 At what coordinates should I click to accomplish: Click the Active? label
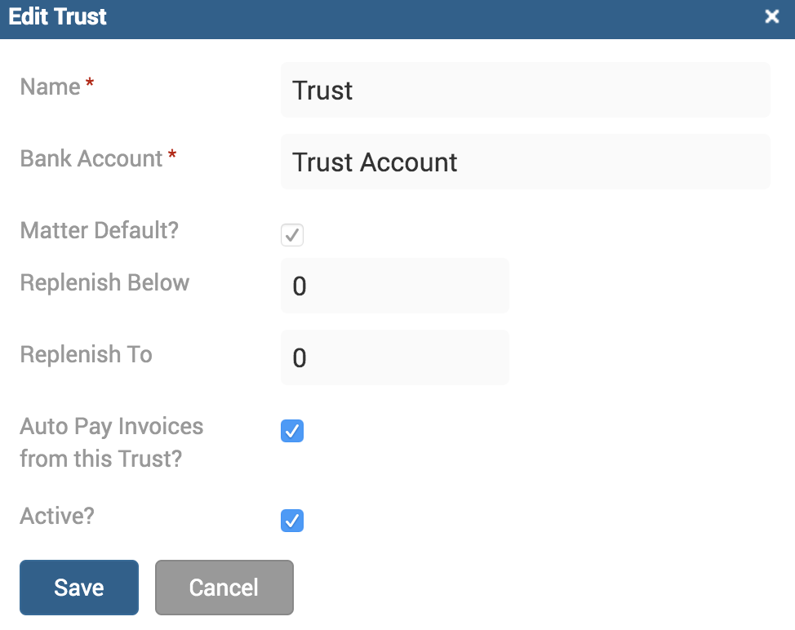coord(57,517)
